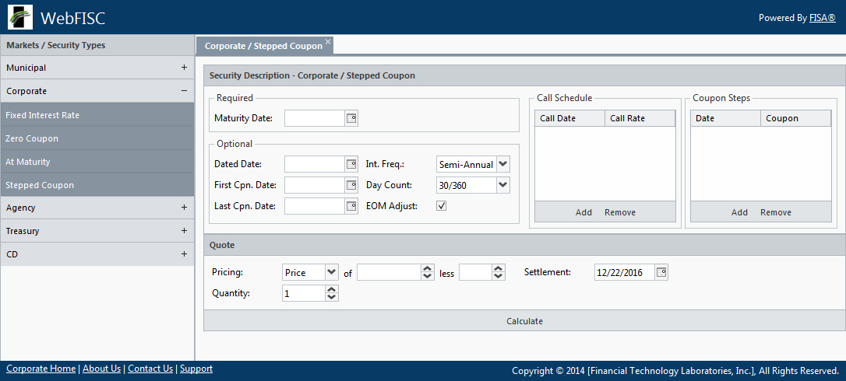Screen dimensions: 846x381
Task: Click Remove under Coupon Steps
Action: 776,212
